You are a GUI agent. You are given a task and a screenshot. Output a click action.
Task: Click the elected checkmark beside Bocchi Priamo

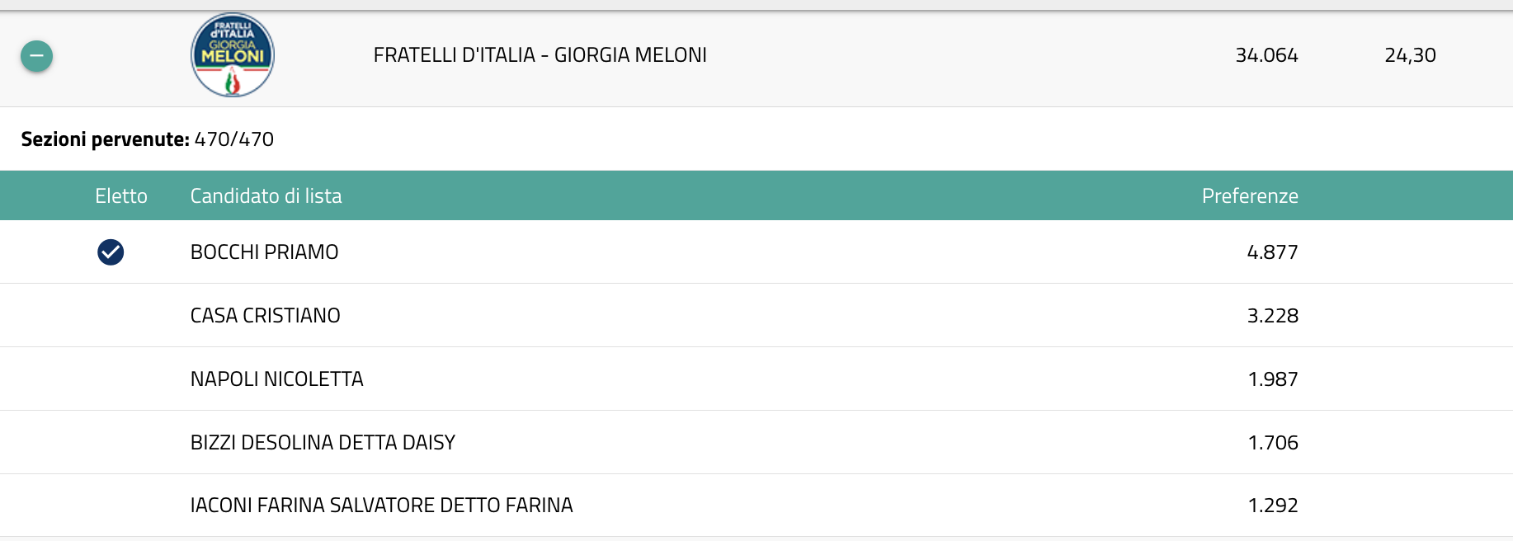click(x=111, y=252)
